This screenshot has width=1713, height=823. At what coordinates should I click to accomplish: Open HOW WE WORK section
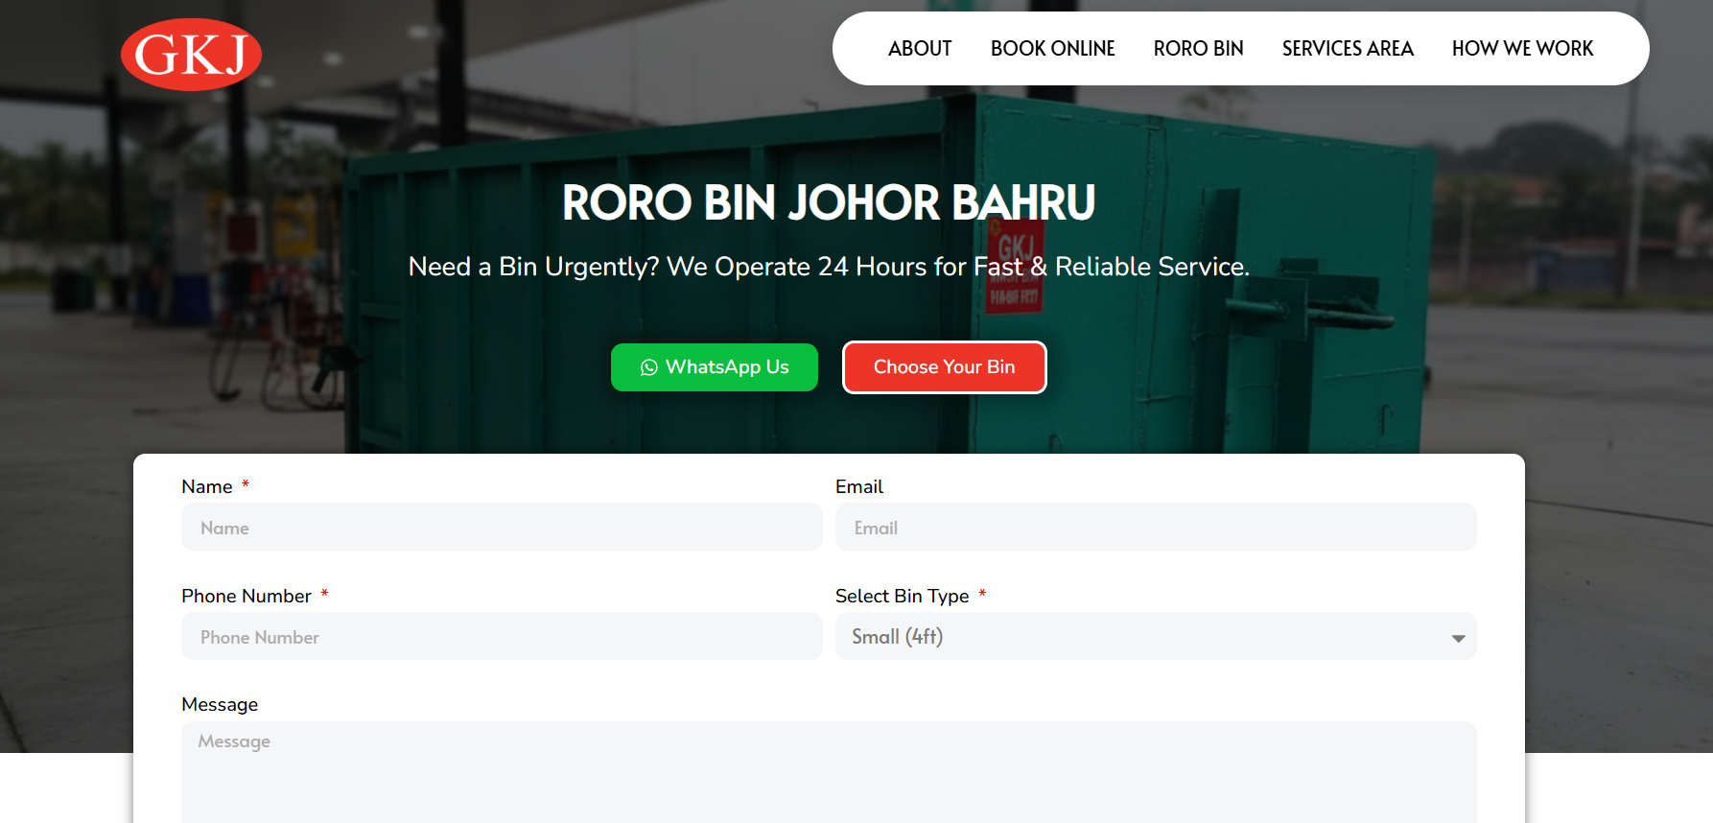pos(1522,49)
